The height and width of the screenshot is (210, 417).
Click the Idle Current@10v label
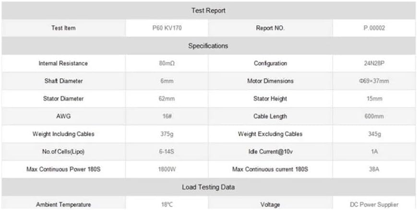(270, 151)
